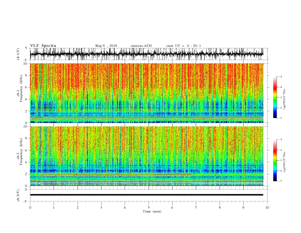
Task: Click time axis tick "1"
Action: pos(54,207)
